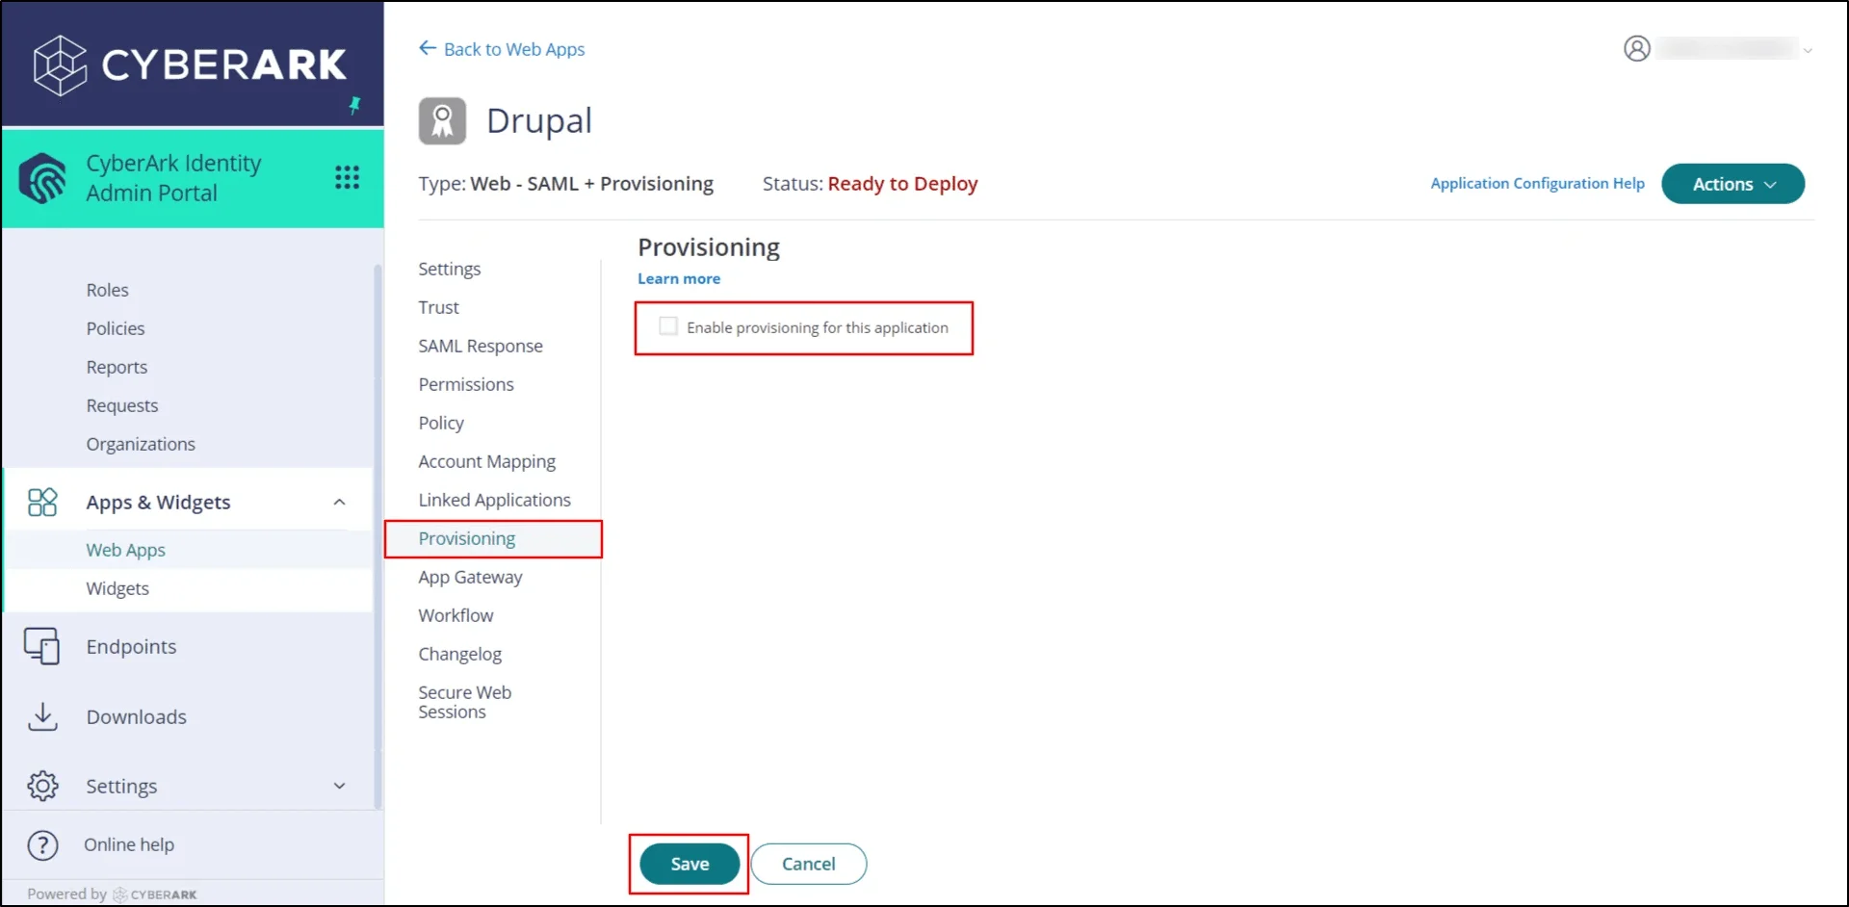Click the user profile avatar icon

[1637, 48]
